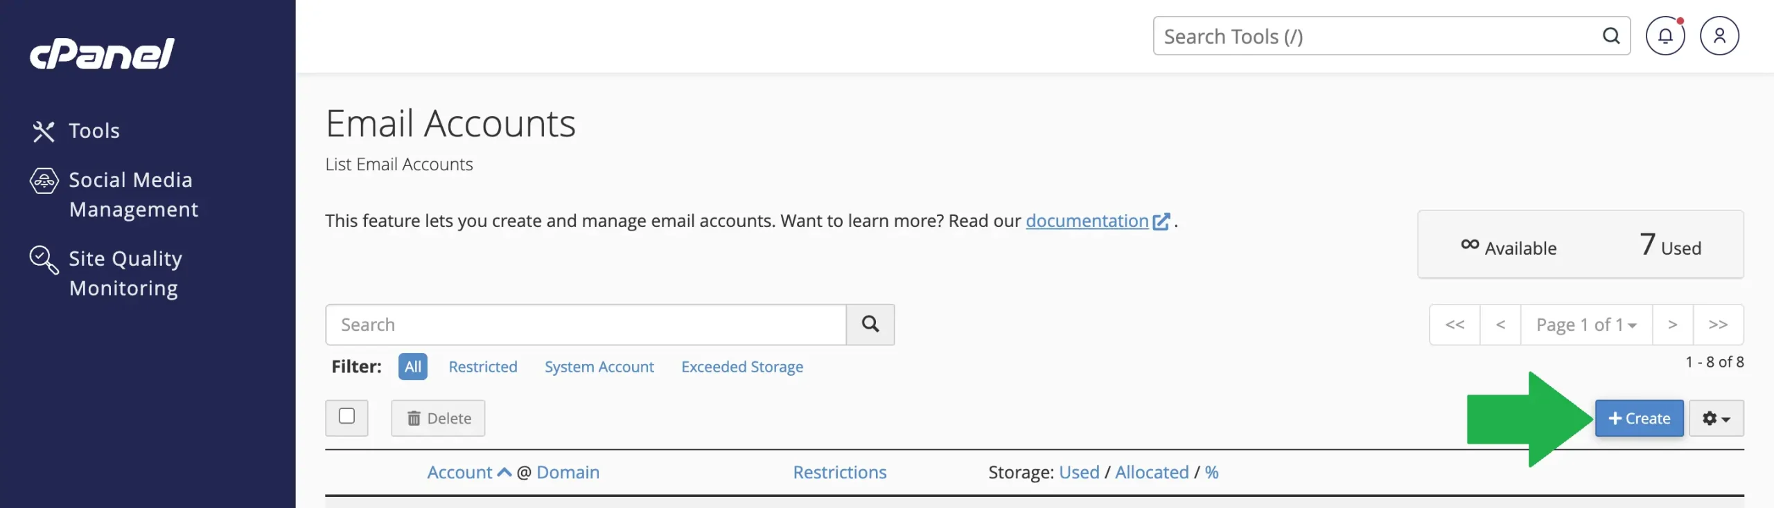Viewport: 1774px width, 508px height.
Task: Click the magnifier in Search Tools box
Action: [x=1610, y=36]
